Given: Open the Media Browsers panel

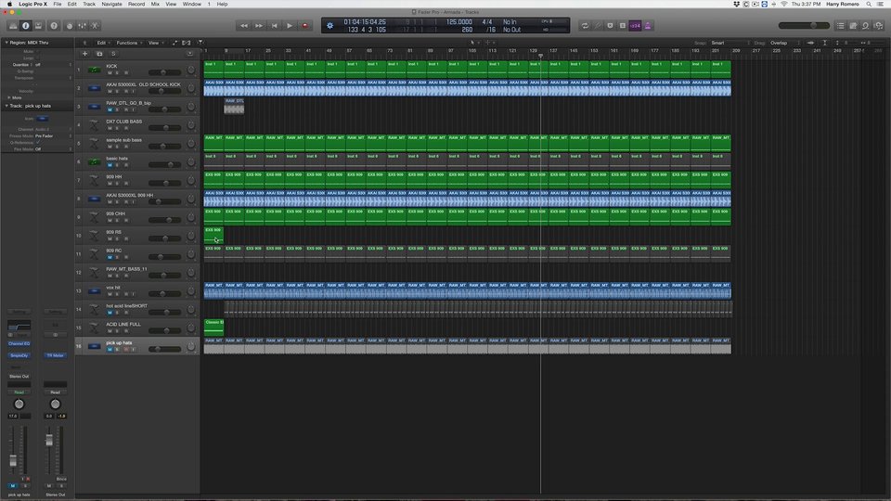Looking at the screenshot, I should [x=879, y=26].
